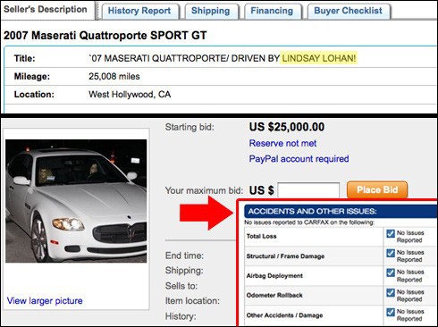Toggle the Other Accidents / Damage checkbox

tap(391, 312)
